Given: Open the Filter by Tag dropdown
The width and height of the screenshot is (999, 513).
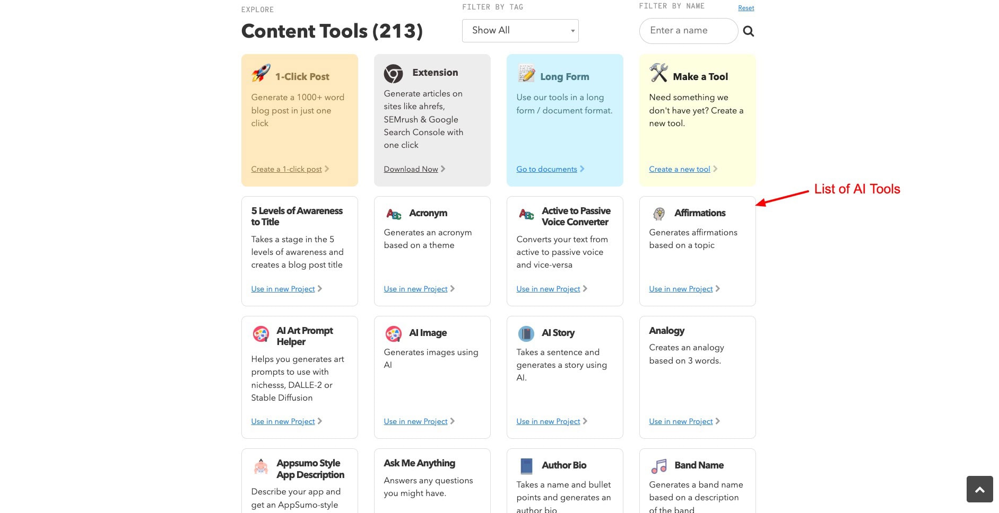Looking at the screenshot, I should coord(520,31).
